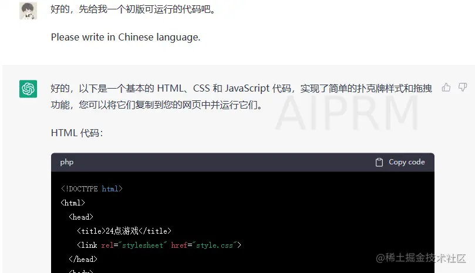
Task: Click the ChatGPT logo avatar
Action: click(x=28, y=89)
